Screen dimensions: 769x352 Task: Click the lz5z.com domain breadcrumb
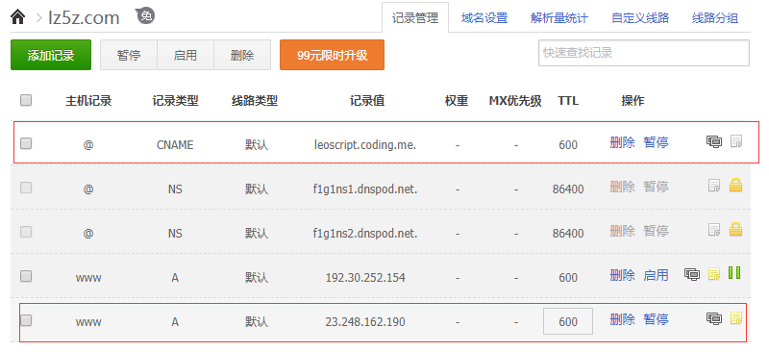point(84,17)
